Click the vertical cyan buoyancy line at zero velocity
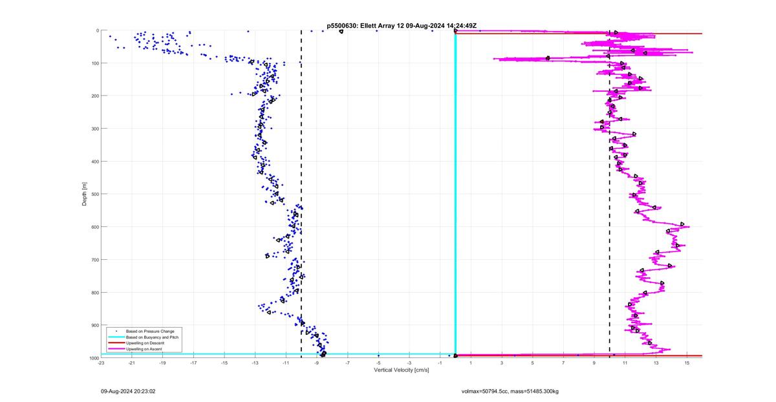 coord(456,194)
